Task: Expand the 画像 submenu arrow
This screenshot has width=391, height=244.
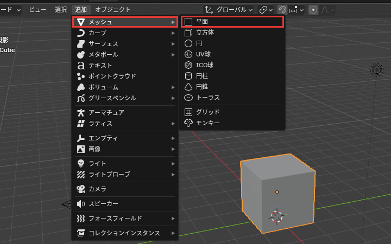Action: point(173,149)
